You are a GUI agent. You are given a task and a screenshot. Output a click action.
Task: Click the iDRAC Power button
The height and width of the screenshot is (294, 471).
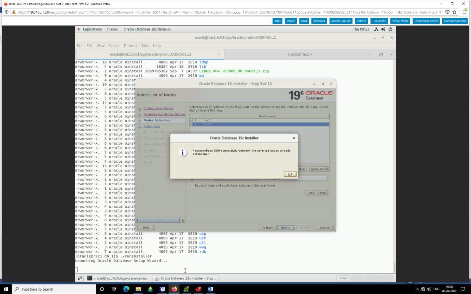click(x=291, y=21)
